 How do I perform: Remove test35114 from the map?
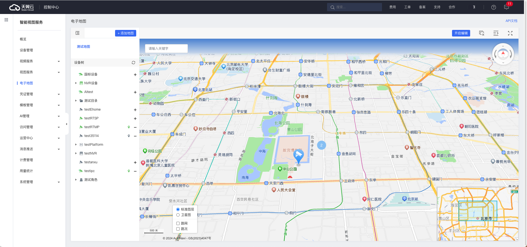135,136
